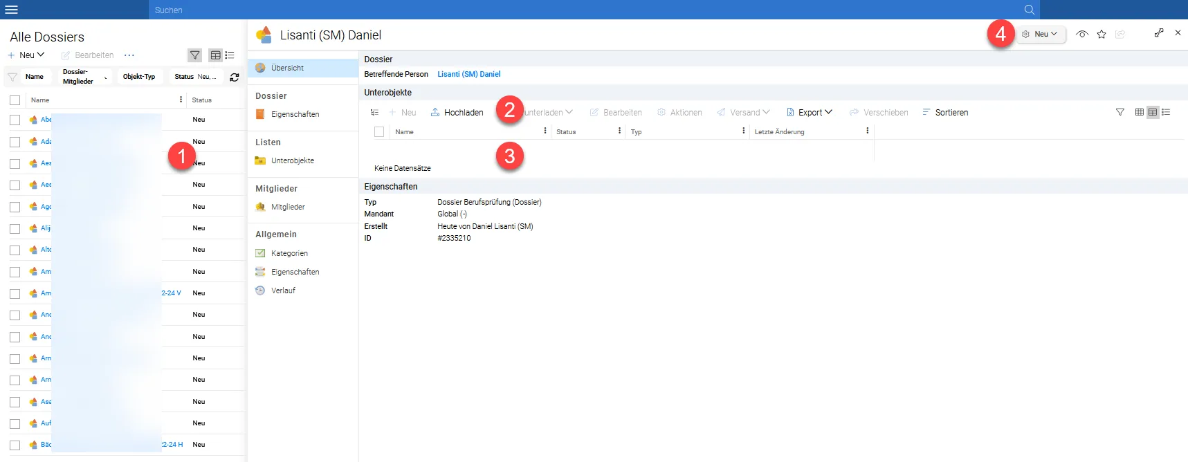Expand the Export dropdown

810,112
